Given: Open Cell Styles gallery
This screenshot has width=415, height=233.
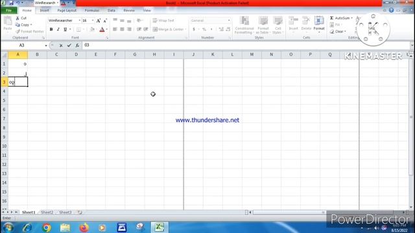Looking at the screenshot, I should (278, 25).
